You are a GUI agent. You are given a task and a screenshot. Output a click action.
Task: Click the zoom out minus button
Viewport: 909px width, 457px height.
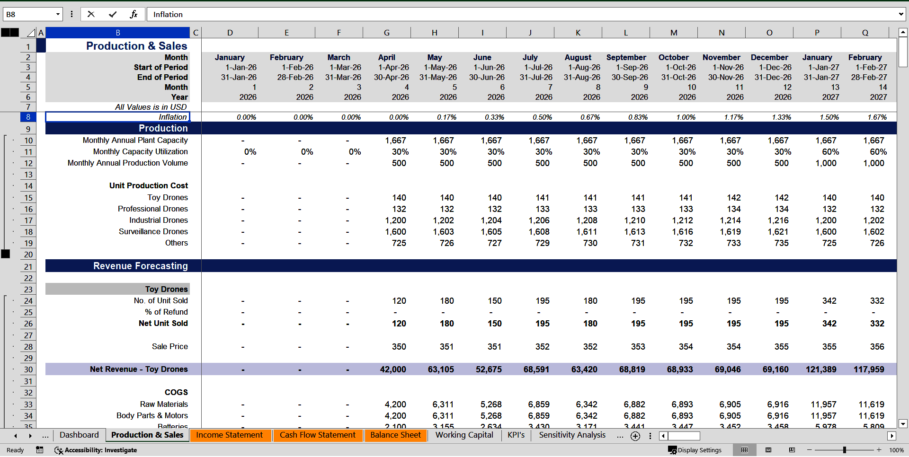click(x=809, y=450)
